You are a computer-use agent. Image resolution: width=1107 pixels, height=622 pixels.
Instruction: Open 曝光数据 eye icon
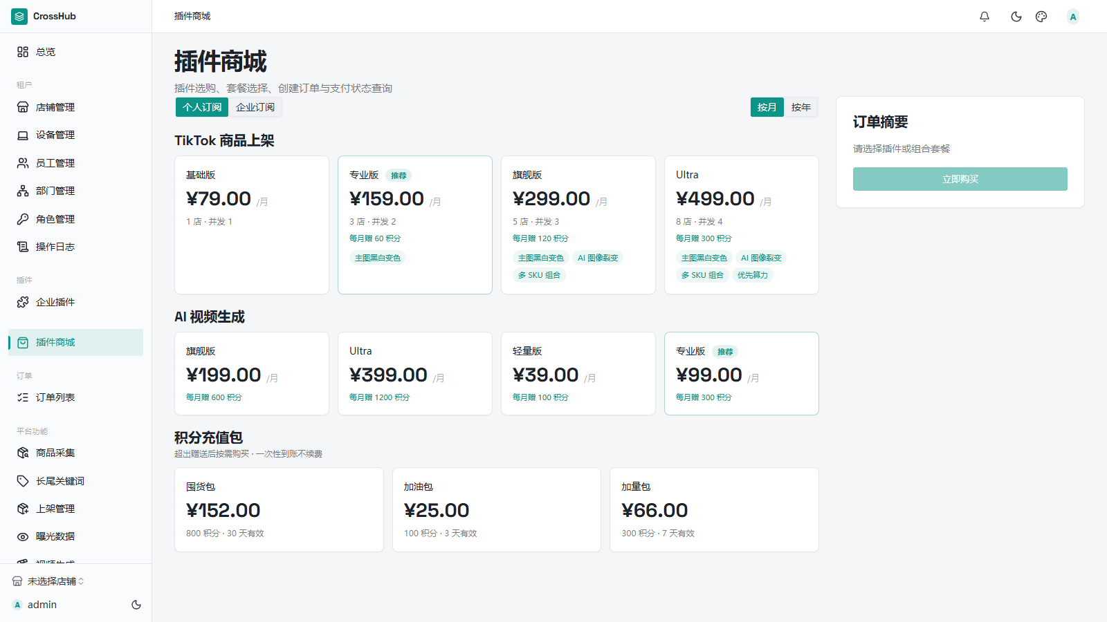[x=23, y=536]
